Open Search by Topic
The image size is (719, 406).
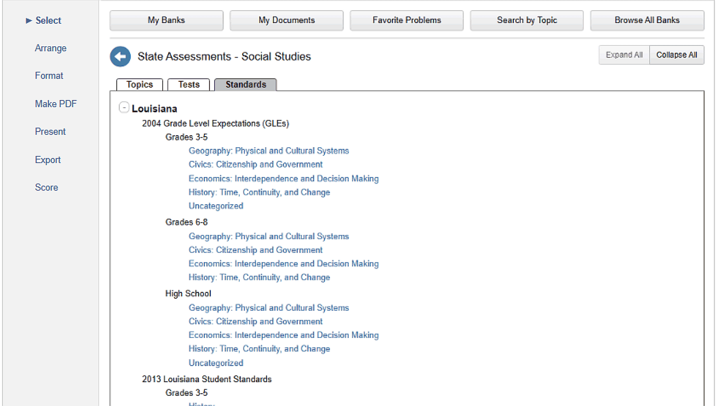pyautogui.click(x=526, y=20)
